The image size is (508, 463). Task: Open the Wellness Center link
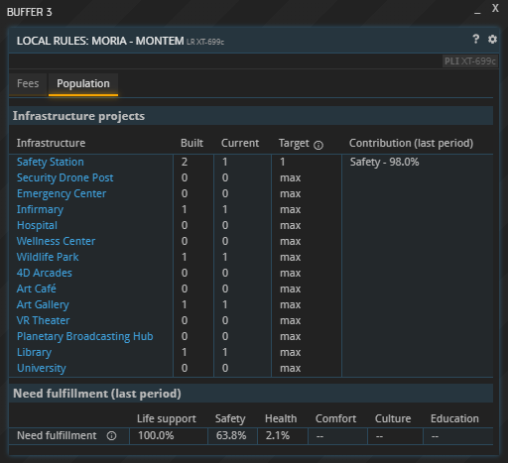56,241
